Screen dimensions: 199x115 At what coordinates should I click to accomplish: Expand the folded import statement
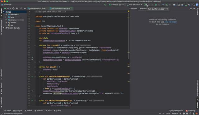click(44, 21)
